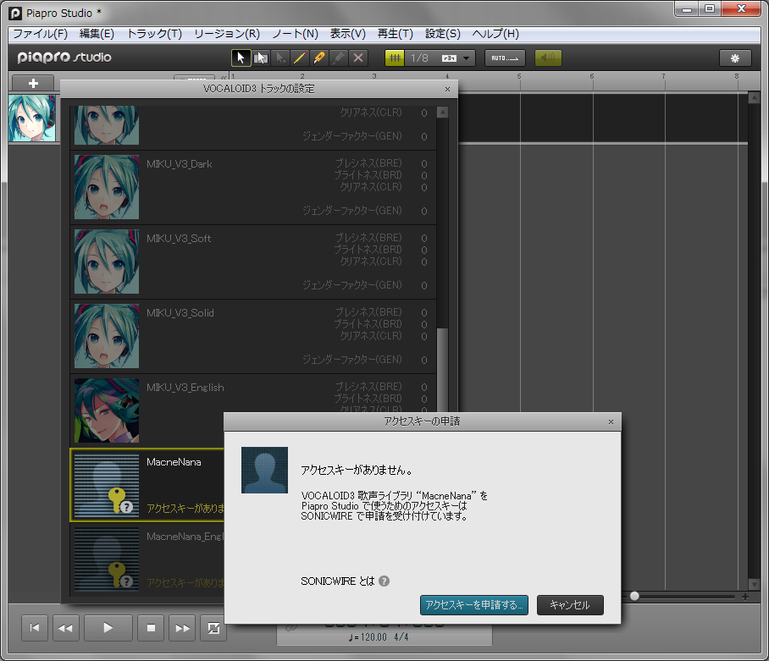Click the zoom-in plus icon
Viewport: 769px width, 661px height.
[x=745, y=597]
